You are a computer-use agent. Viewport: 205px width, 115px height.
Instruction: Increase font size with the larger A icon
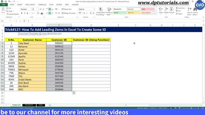click(41, 9)
